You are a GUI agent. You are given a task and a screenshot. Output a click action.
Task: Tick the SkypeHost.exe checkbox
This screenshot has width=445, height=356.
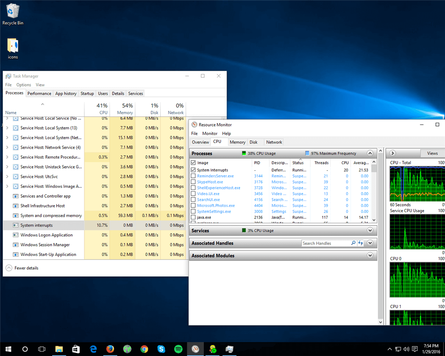point(193,182)
